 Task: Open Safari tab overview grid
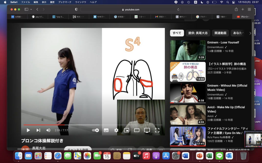(249, 9)
